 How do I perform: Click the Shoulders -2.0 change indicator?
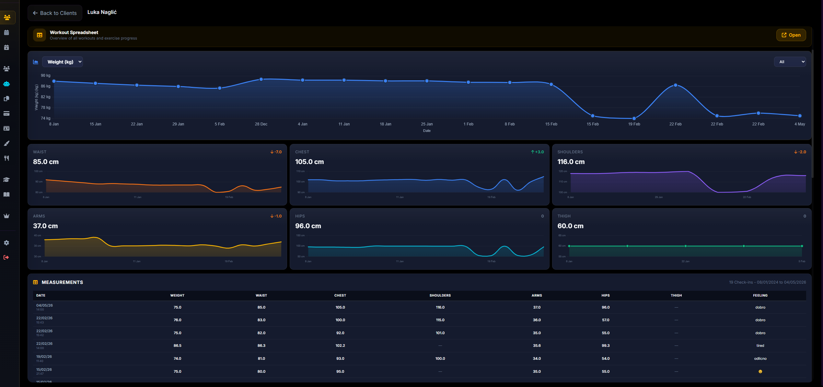[800, 152]
